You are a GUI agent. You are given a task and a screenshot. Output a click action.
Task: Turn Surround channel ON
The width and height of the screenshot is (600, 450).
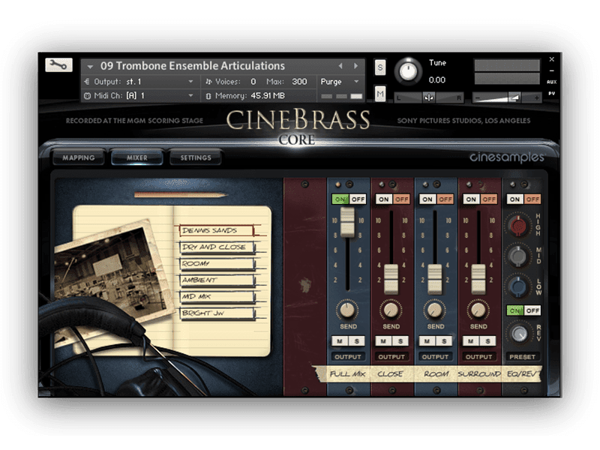(x=471, y=199)
